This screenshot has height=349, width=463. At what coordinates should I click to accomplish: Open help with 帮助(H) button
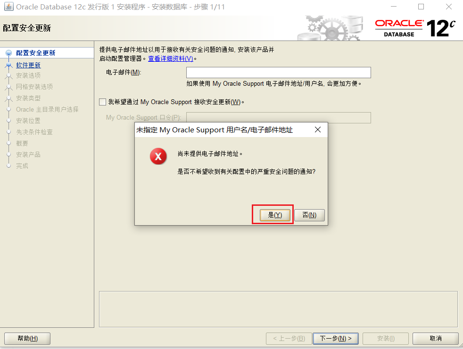pos(27,338)
